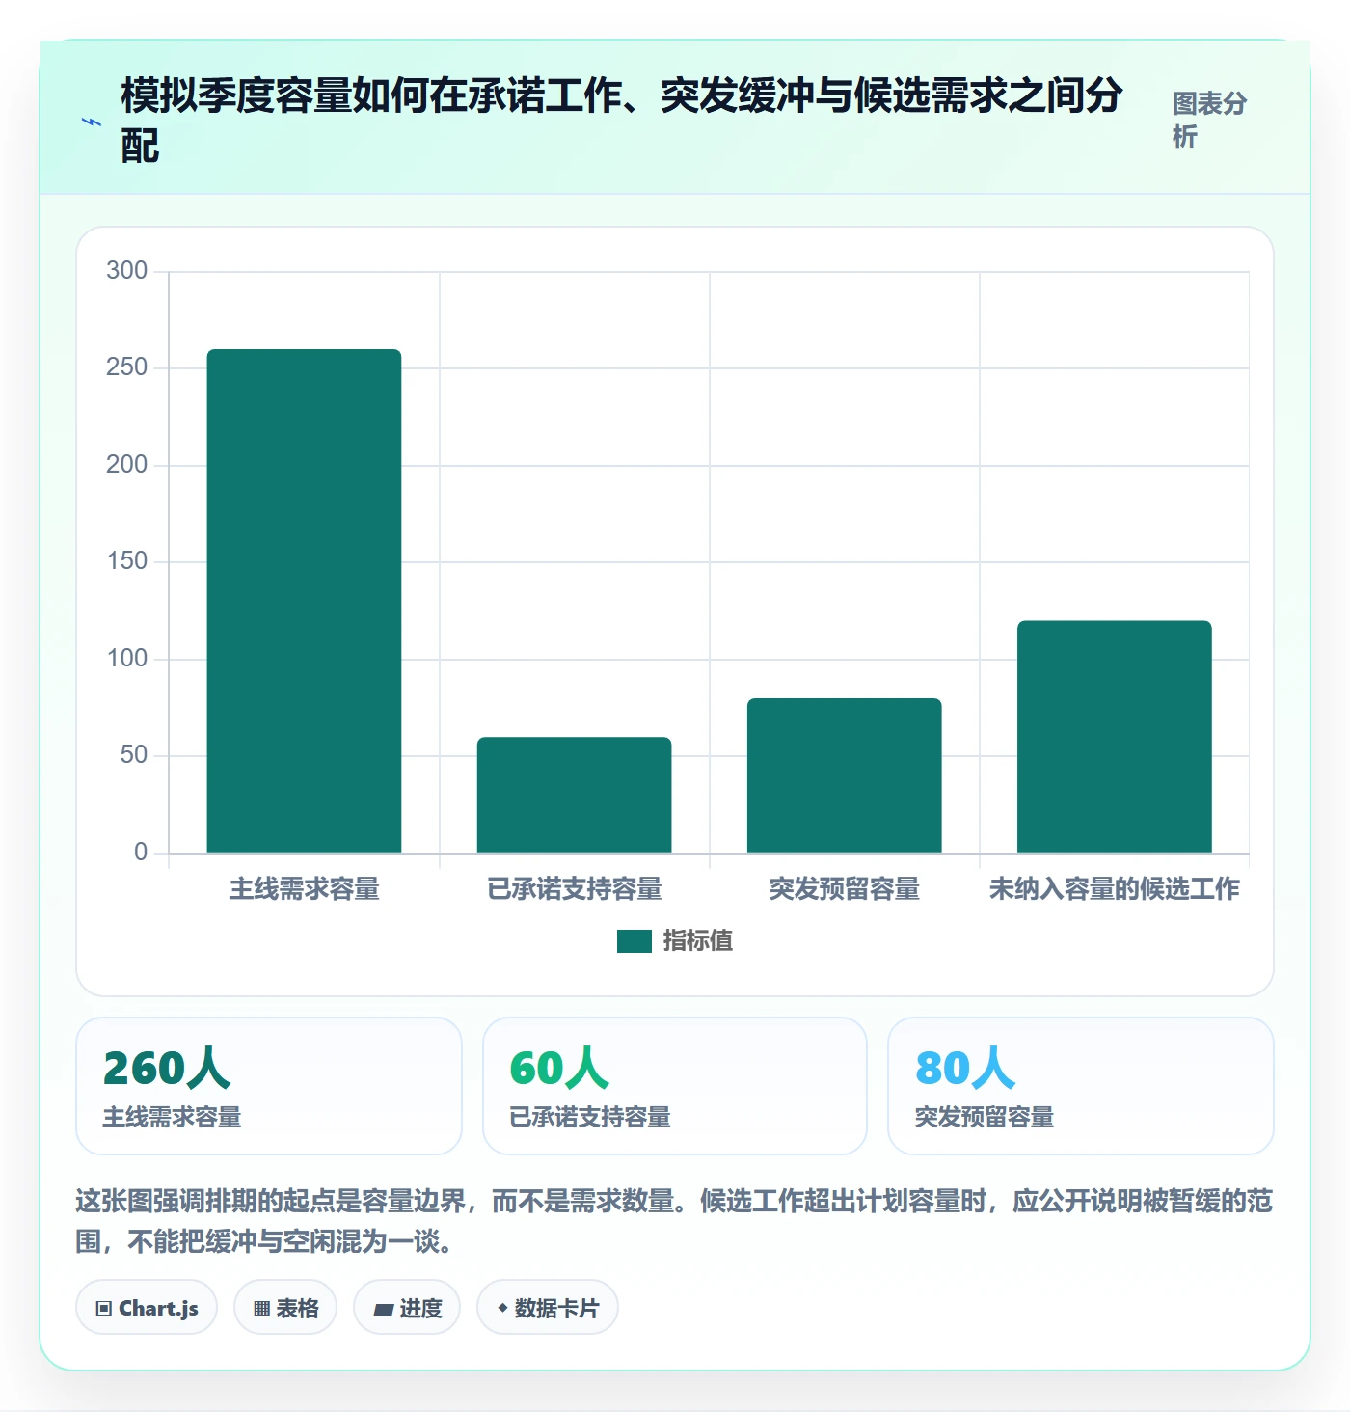
Task: Click the 突发预留容量 bar in the chart
Action: click(x=844, y=775)
